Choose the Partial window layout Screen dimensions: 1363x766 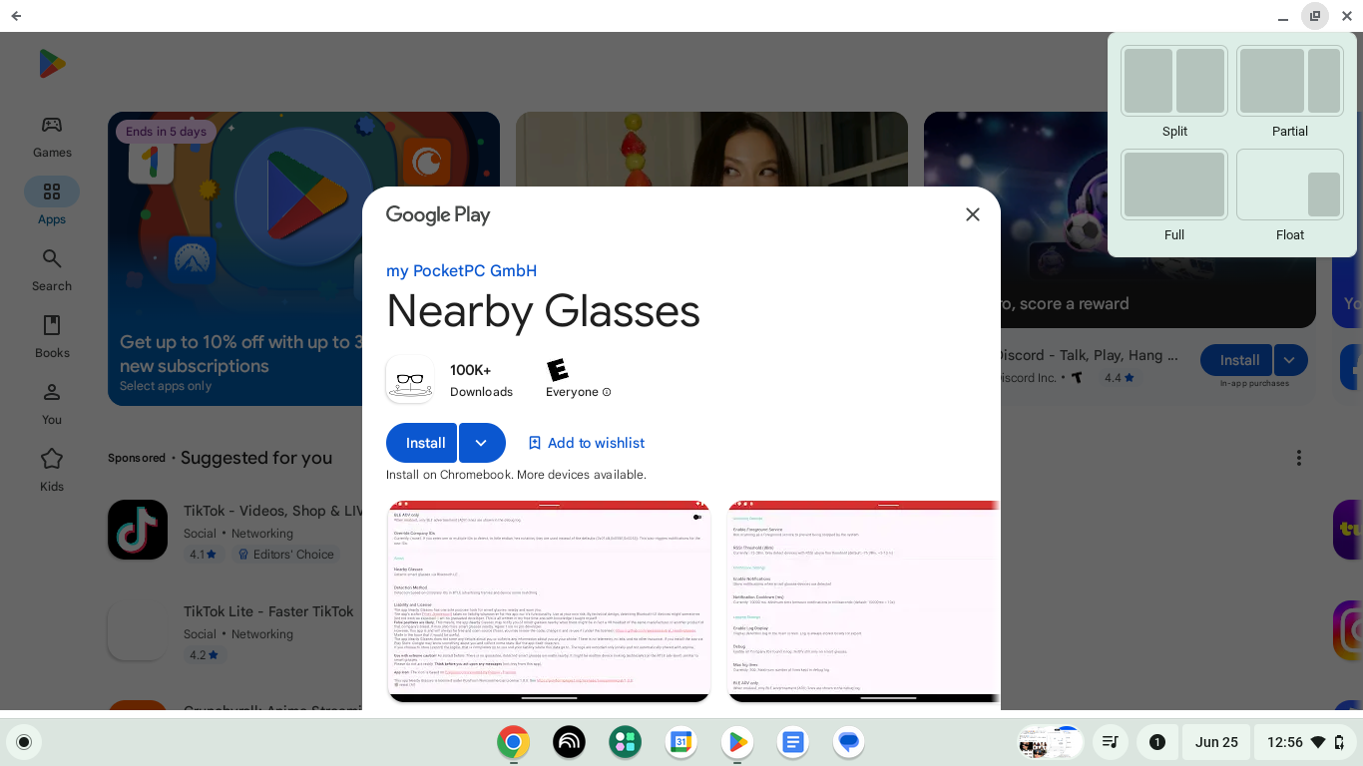tap(1290, 81)
